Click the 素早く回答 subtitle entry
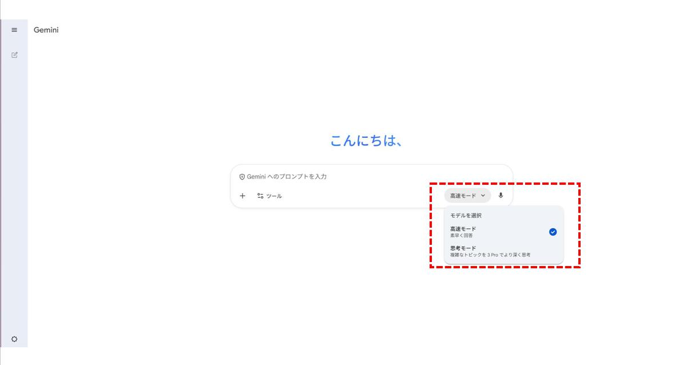 (462, 236)
